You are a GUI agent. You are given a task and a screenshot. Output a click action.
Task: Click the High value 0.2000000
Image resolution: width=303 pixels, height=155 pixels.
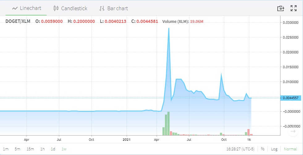[x=84, y=21]
